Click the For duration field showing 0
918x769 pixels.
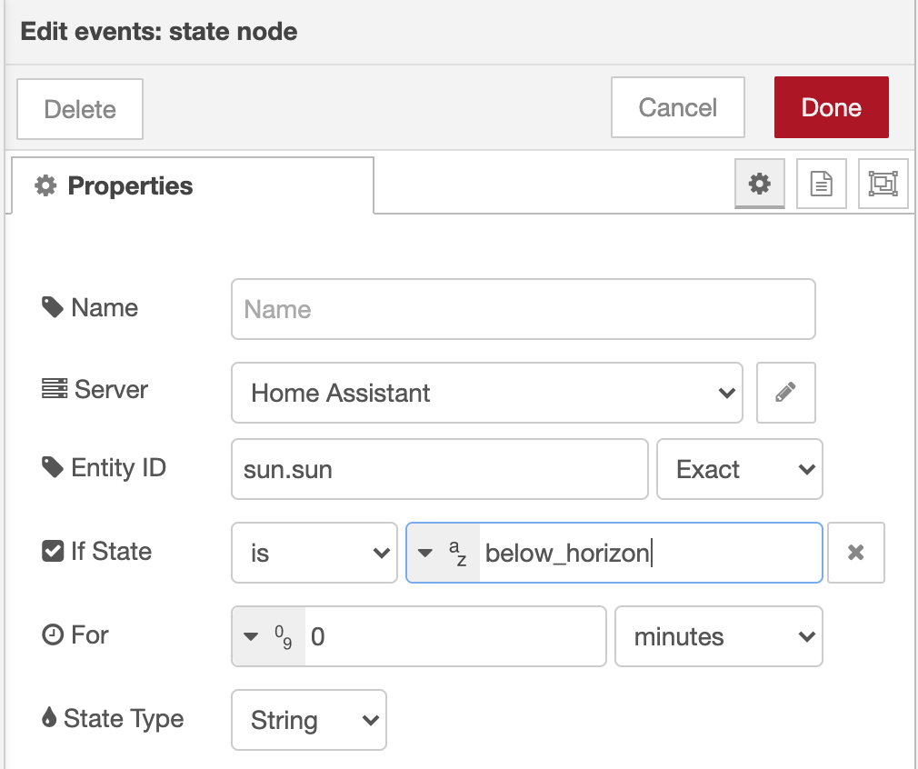coord(454,636)
